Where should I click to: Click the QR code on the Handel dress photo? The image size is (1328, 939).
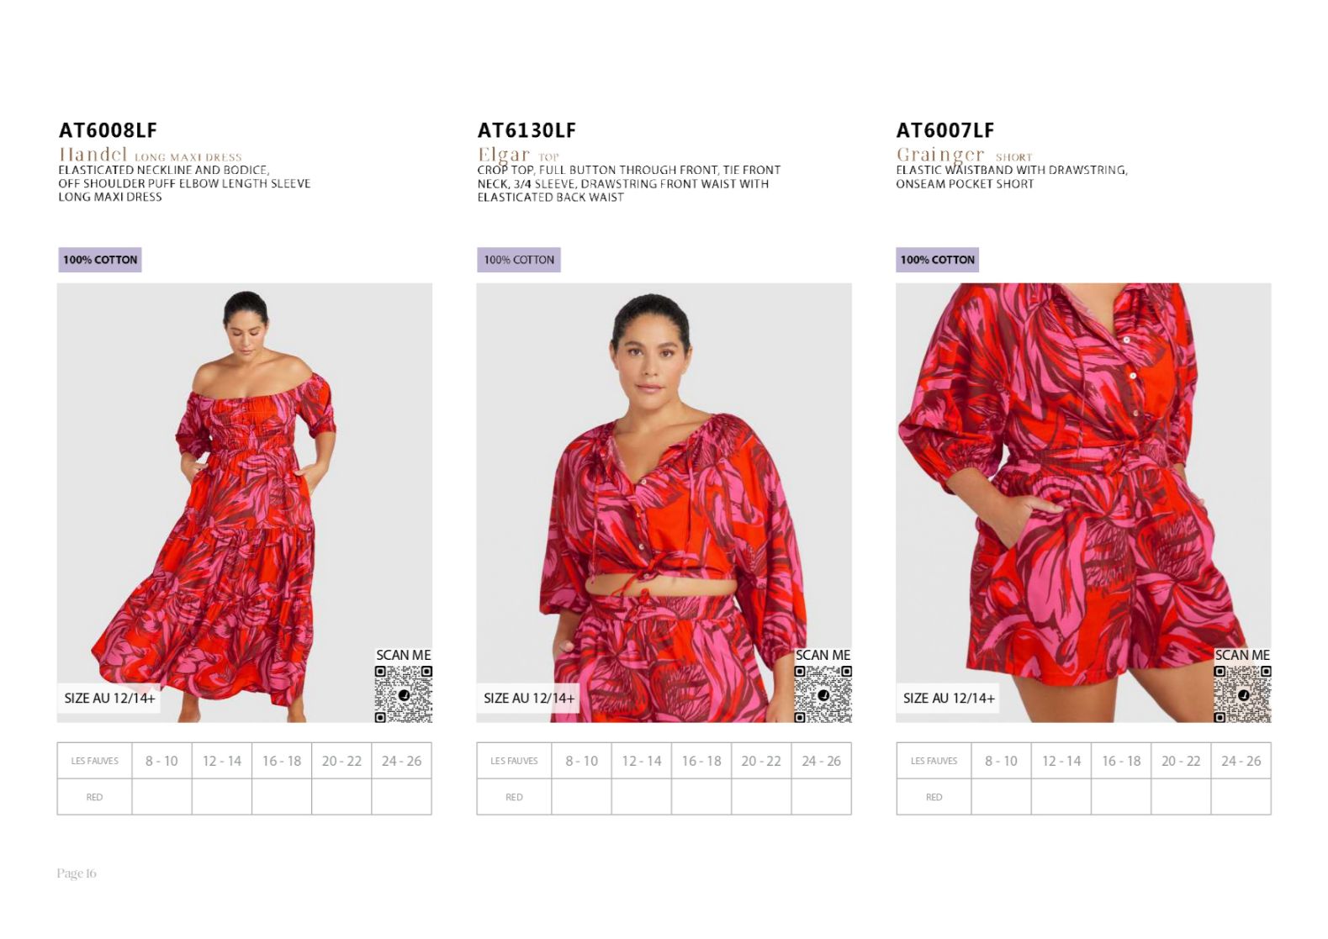tap(404, 694)
